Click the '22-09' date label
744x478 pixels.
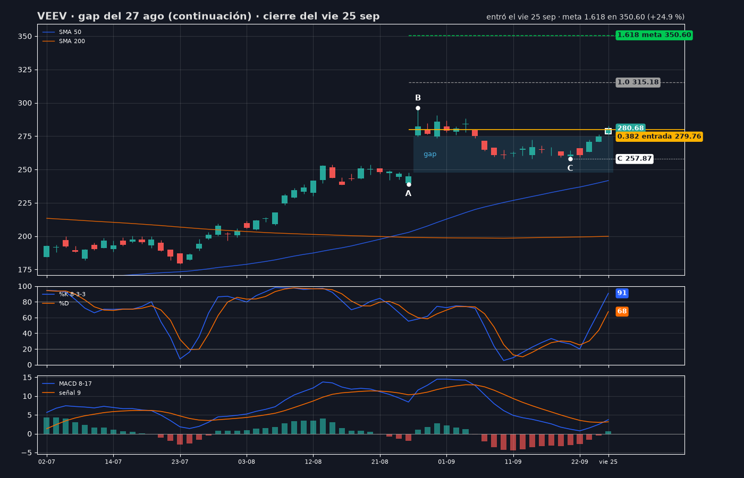(x=580, y=462)
